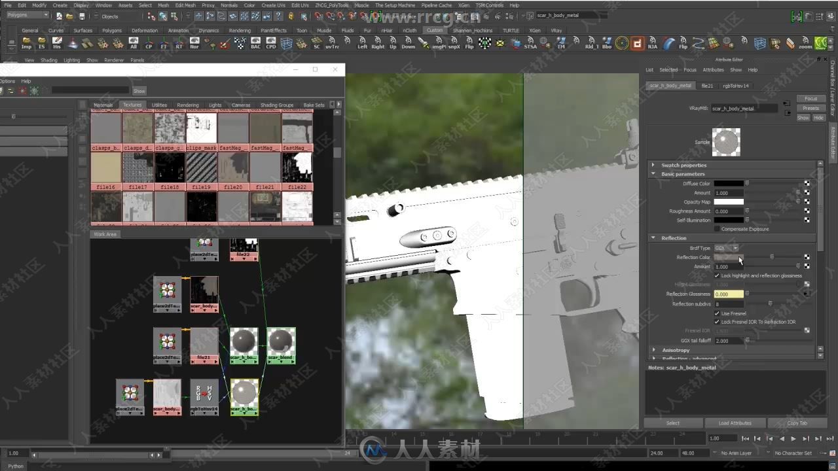This screenshot has width=838, height=471.
Task: Click the Diffuse Color swatch
Action: coord(728,184)
